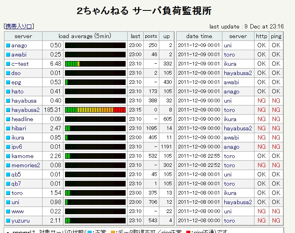
Task: Click the hibari load average bar showing 2.47
Action: (95, 128)
